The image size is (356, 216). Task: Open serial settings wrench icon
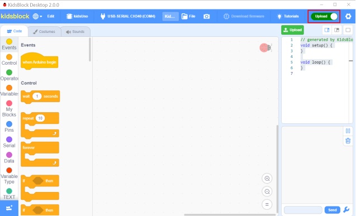point(346,210)
